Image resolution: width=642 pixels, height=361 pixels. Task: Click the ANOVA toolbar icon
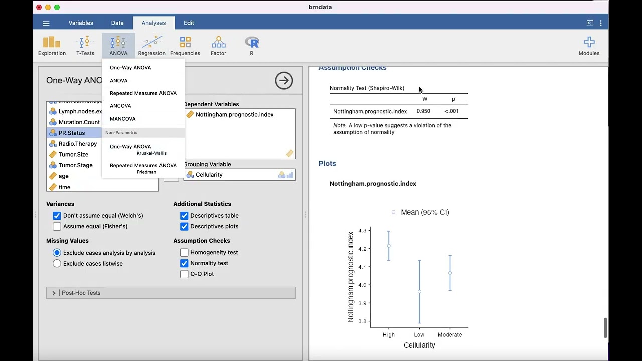(118, 46)
